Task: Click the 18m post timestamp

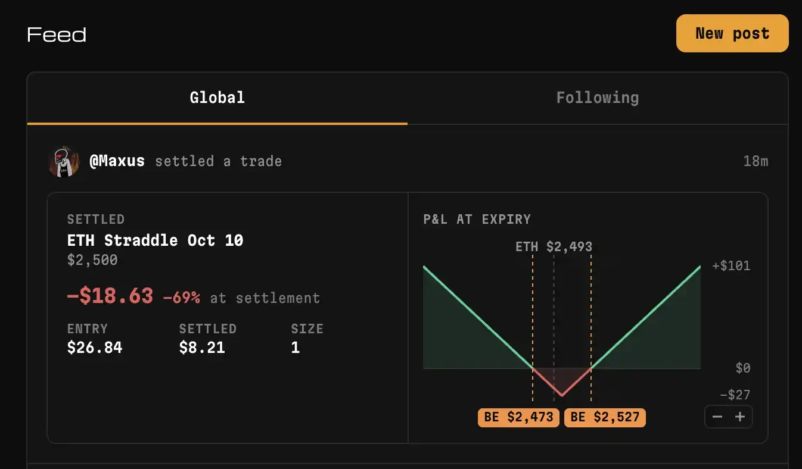Action: (x=756, y=161)
